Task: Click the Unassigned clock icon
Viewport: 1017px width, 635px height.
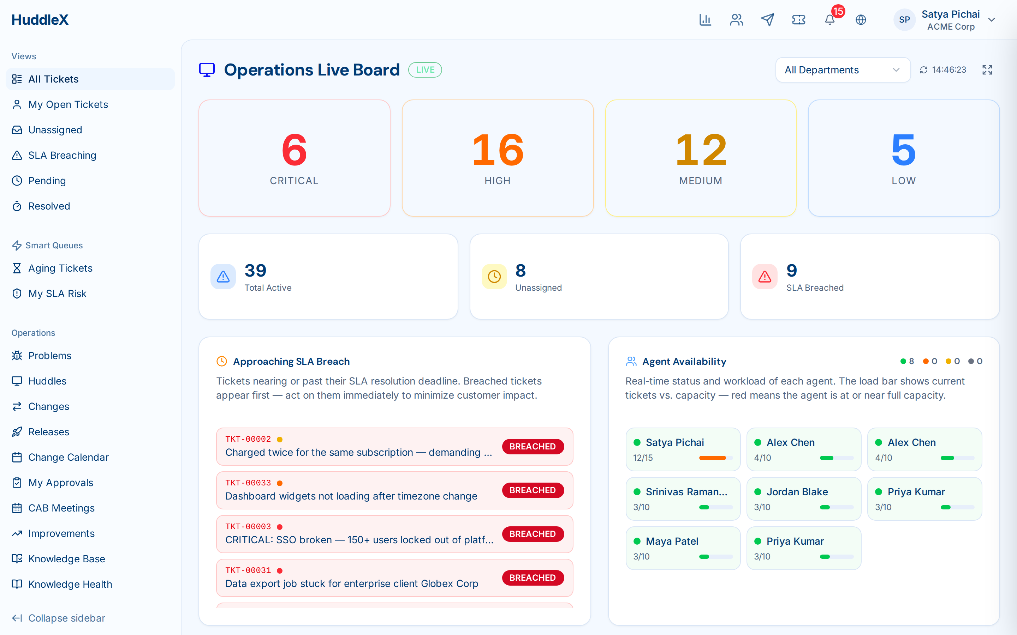Action: point(494,276)
